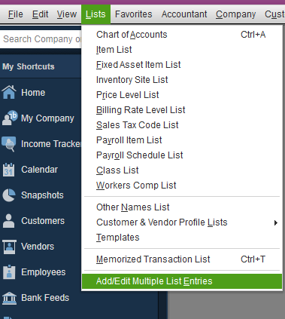Open the Favorites menu
The width and height of the screenshot is (285, 319).
tap(133, 14)
